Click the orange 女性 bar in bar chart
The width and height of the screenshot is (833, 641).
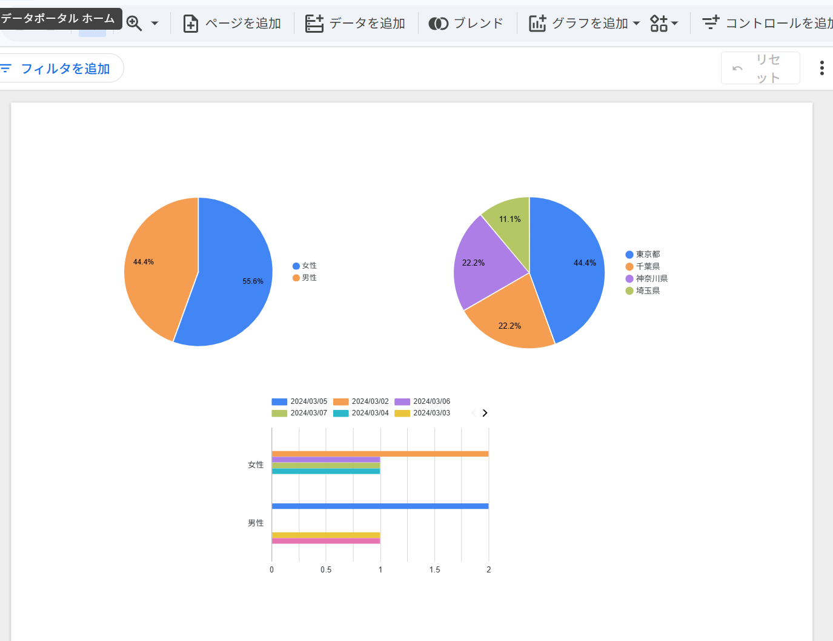(380, 454)
